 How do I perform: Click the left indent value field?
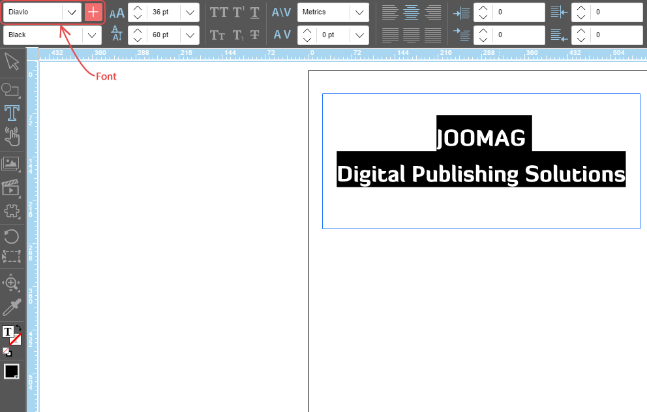[519, 12]
